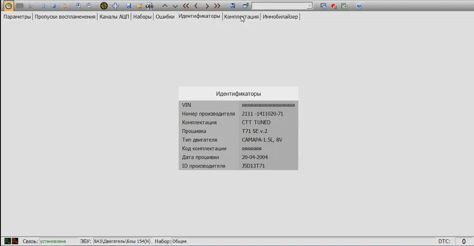Click the gauge dashboard icon in toolbar
The height and width of the screenshot is (246, 474).
coord(8,6)
